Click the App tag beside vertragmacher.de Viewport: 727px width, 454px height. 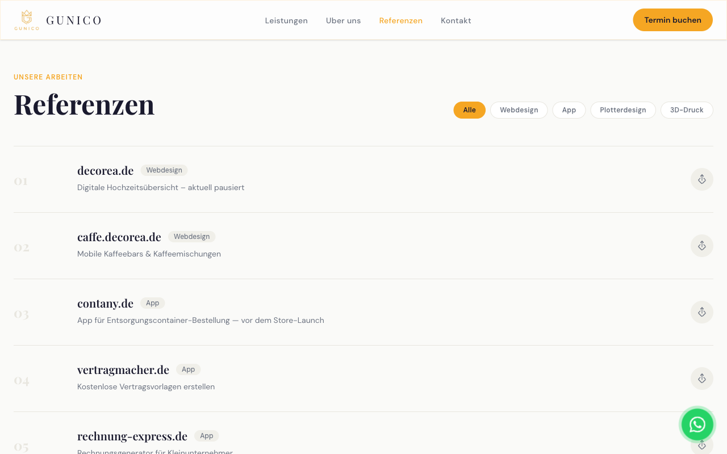pyautogui.click(x=189, y=369)
